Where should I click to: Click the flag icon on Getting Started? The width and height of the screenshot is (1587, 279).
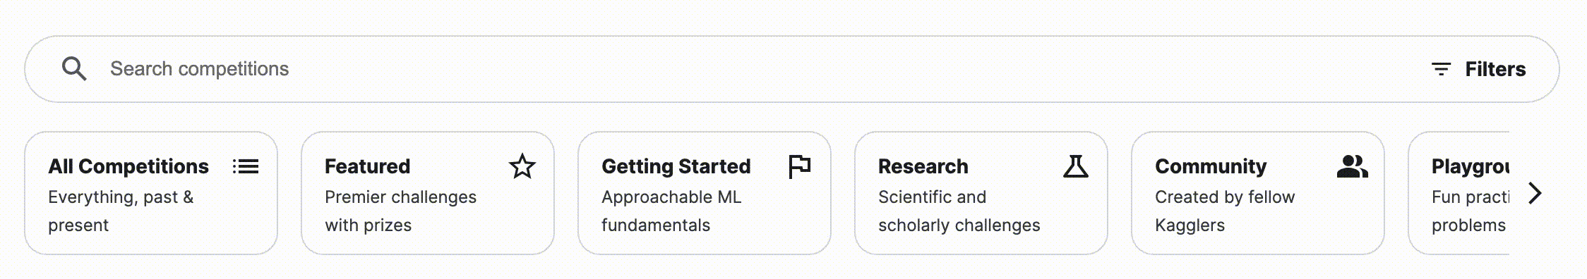click(x=799, y=167)
